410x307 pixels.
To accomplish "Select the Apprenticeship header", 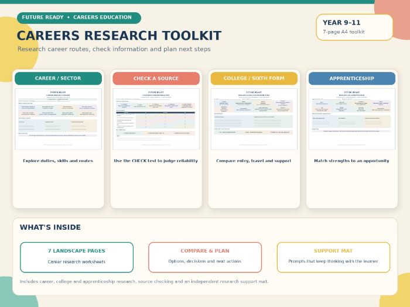I will click(352, 78).
